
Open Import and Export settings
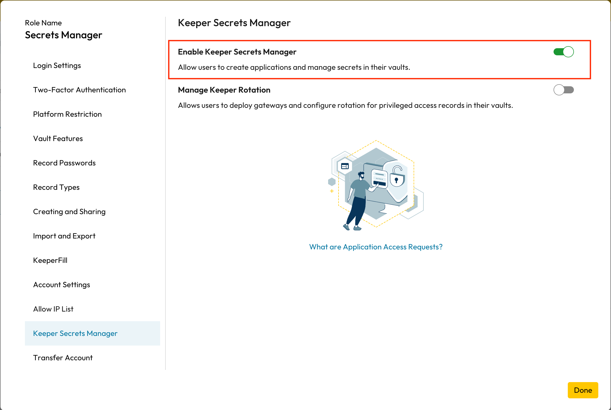point(64,236)
